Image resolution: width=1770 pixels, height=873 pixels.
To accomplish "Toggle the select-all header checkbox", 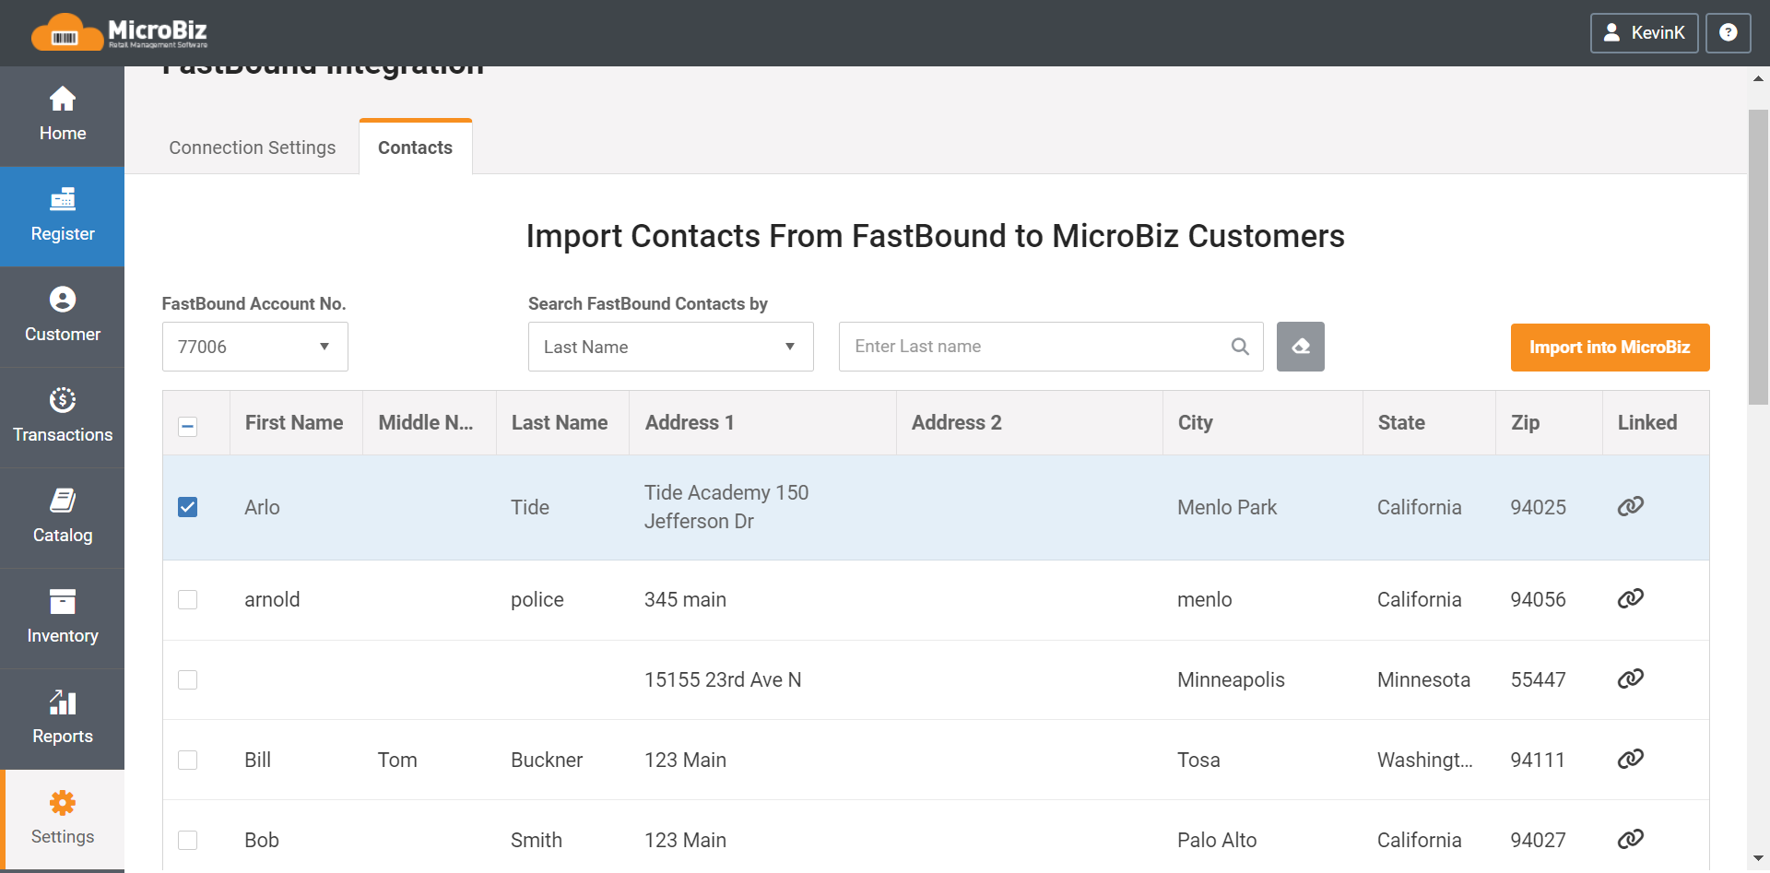I will click(187, 426).
